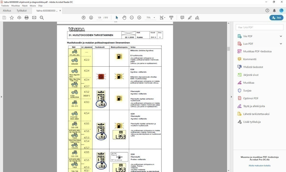Click the scrolling mode toolbar icon
Screen dimensions: 286x172
(171, 18)
